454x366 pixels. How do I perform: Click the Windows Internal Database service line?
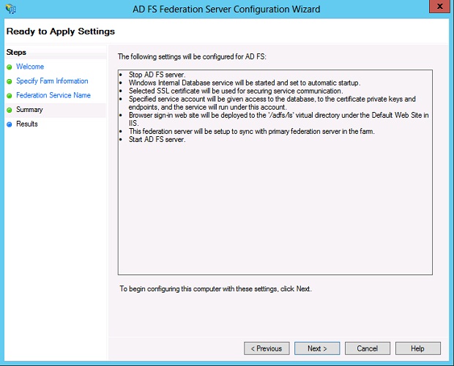(x=245, y=83)
